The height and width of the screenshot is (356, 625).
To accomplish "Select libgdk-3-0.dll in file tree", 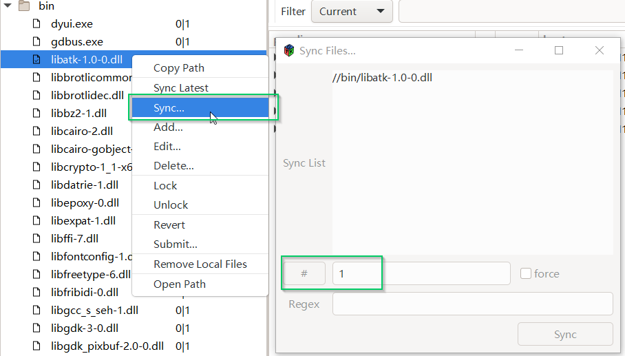I will (x=85, y=328).
